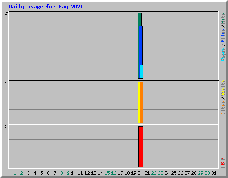Click day label 12 on the x-axis

[x=87, y=173]
